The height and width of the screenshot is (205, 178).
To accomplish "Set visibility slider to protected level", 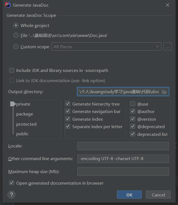I will coord(13,124).
